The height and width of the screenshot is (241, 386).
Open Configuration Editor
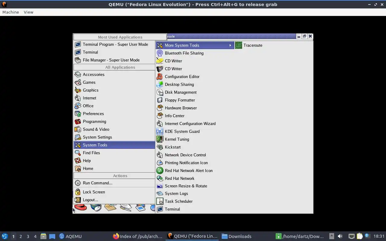click(195, 77)
